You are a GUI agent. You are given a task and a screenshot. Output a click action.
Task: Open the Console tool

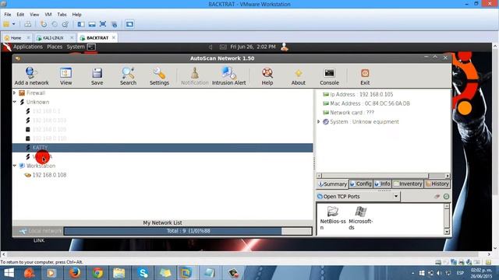329,76
